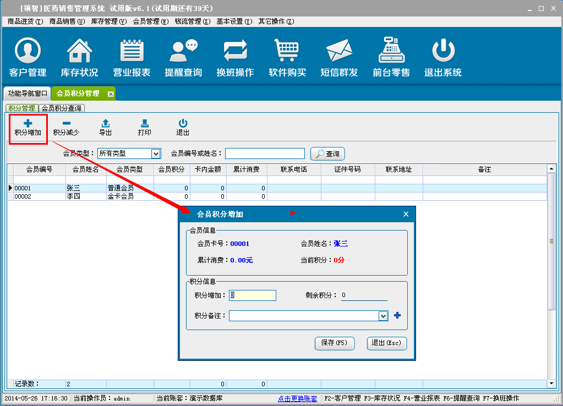The image size is (563, 406).
Task: Expand the 会员类型 dropdown
Action: coord(156,153)
